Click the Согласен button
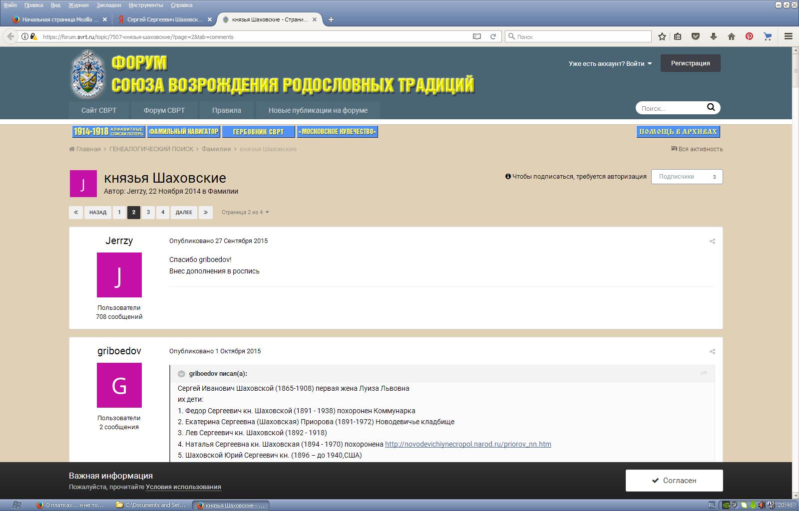799x511 pixels. (674, 481)
